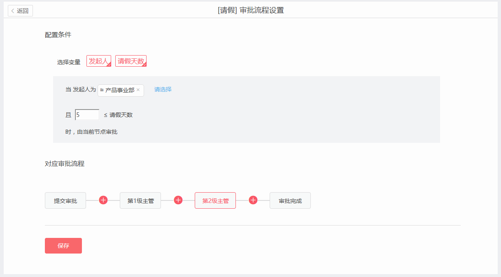Select the 第2级主管 flow node

point(215,200)
